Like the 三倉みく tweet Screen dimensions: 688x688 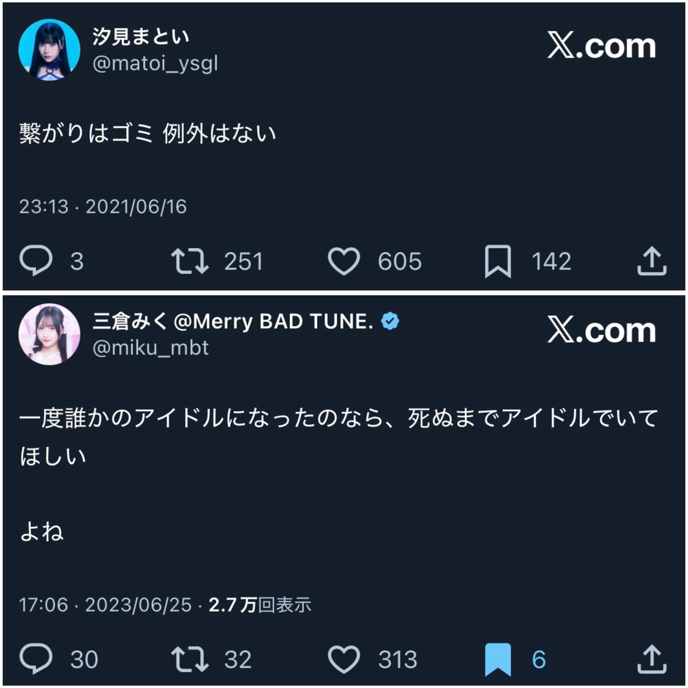[x=343, y=659]
